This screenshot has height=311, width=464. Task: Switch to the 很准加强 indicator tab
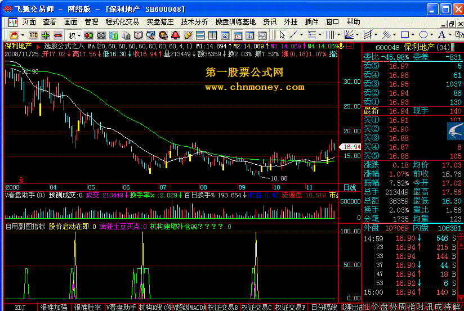point(54,308)
